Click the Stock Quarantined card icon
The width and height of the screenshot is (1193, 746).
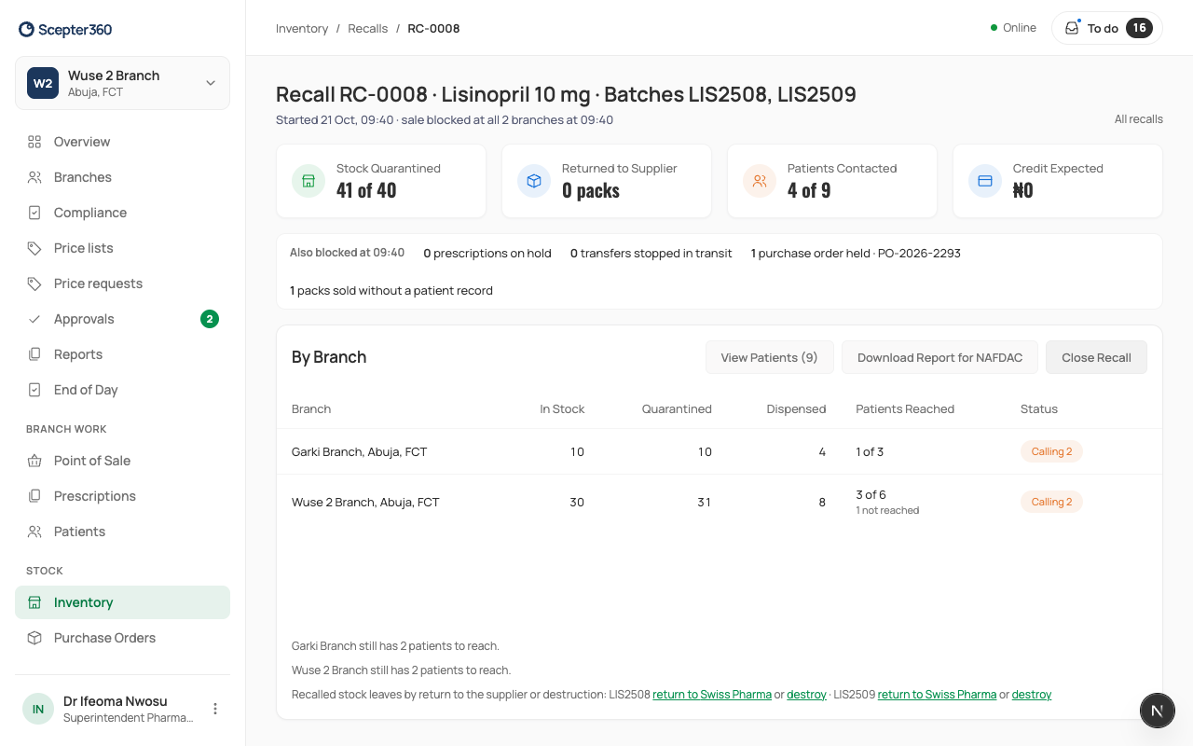click(309, 181)
